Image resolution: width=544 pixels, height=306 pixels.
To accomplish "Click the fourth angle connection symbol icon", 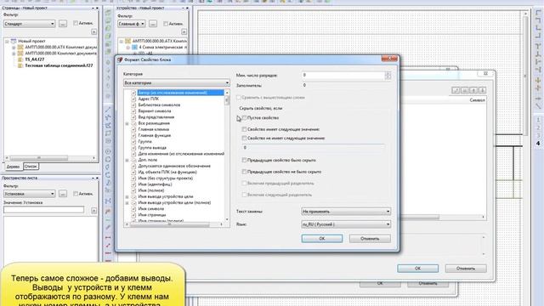I will [x=538, y=36].
